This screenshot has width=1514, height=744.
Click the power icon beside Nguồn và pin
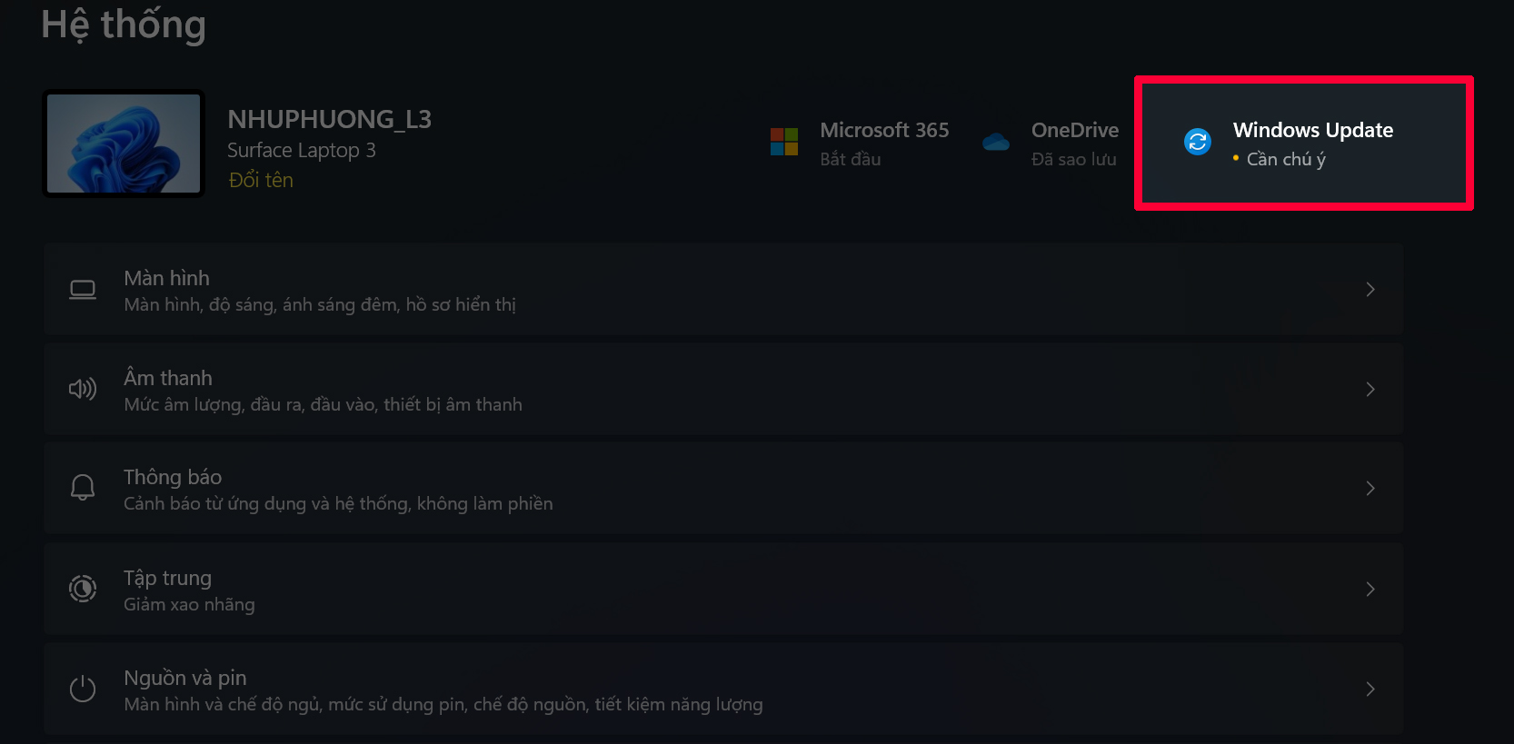pos(83,689)
